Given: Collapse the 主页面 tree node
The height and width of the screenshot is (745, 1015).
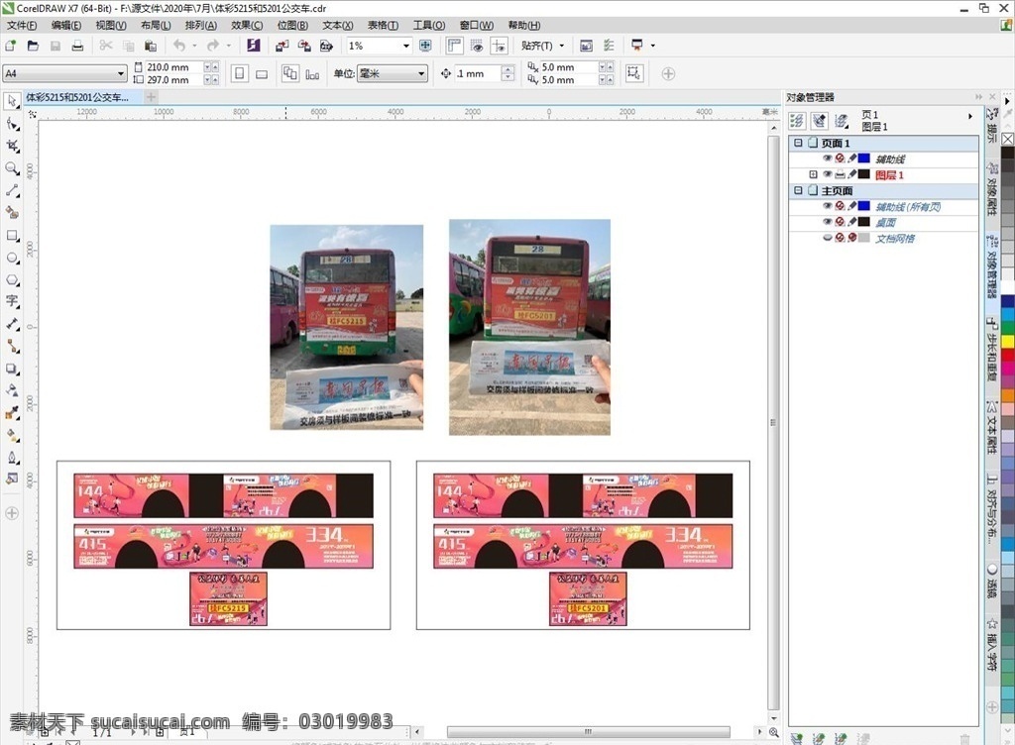Looking at the screenshot, I should point(798,191).
